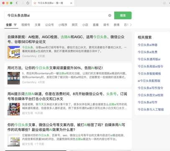Click the source 超文生视 dated 15天前
Viewport: 170px width, 151px height.
28,113
